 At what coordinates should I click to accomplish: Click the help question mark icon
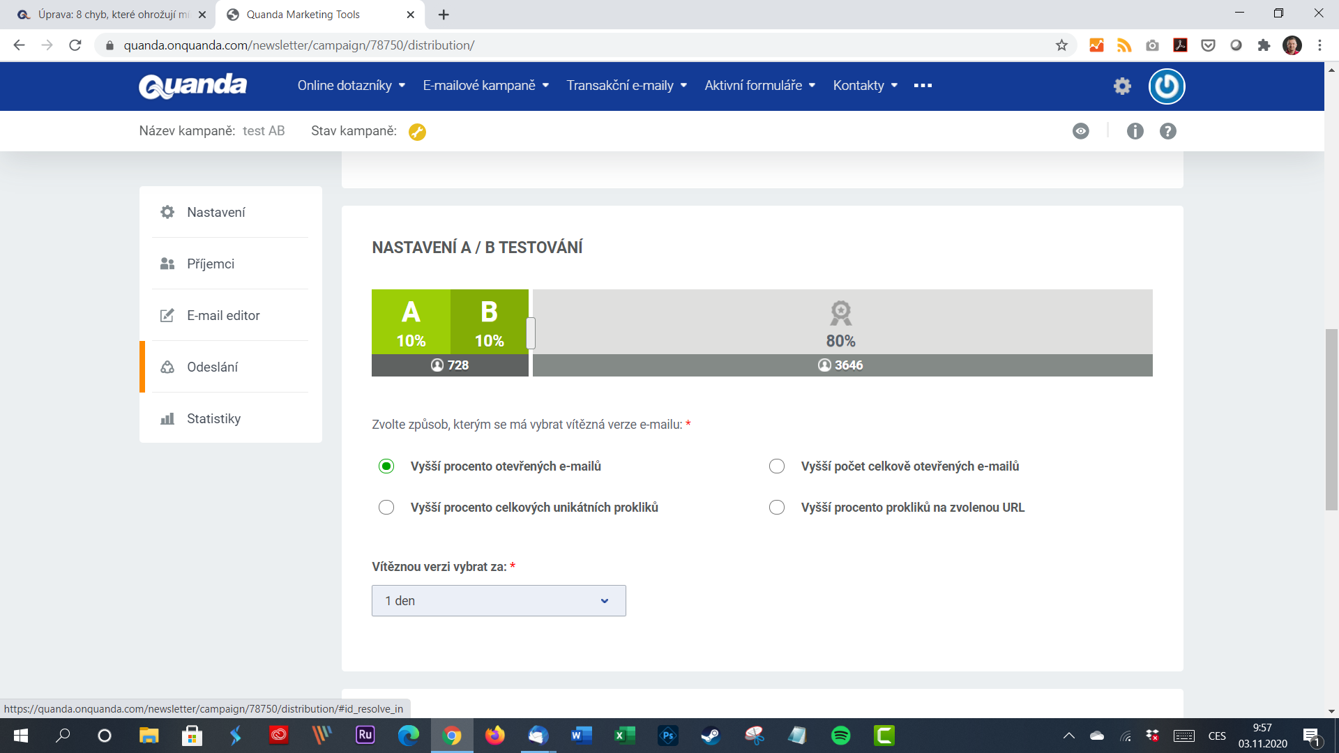pos(1168,130)
